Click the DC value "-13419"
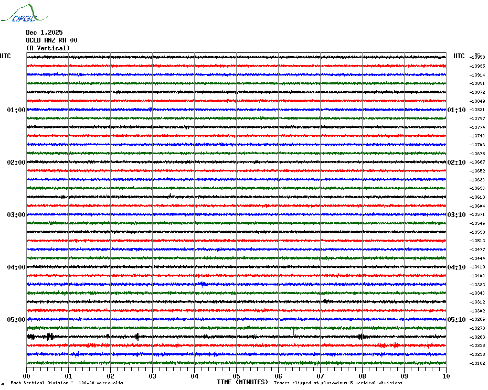 tap(477, 267)
